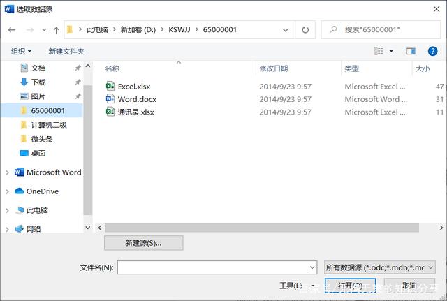Sort by 名称 column header

pos(112,68)
